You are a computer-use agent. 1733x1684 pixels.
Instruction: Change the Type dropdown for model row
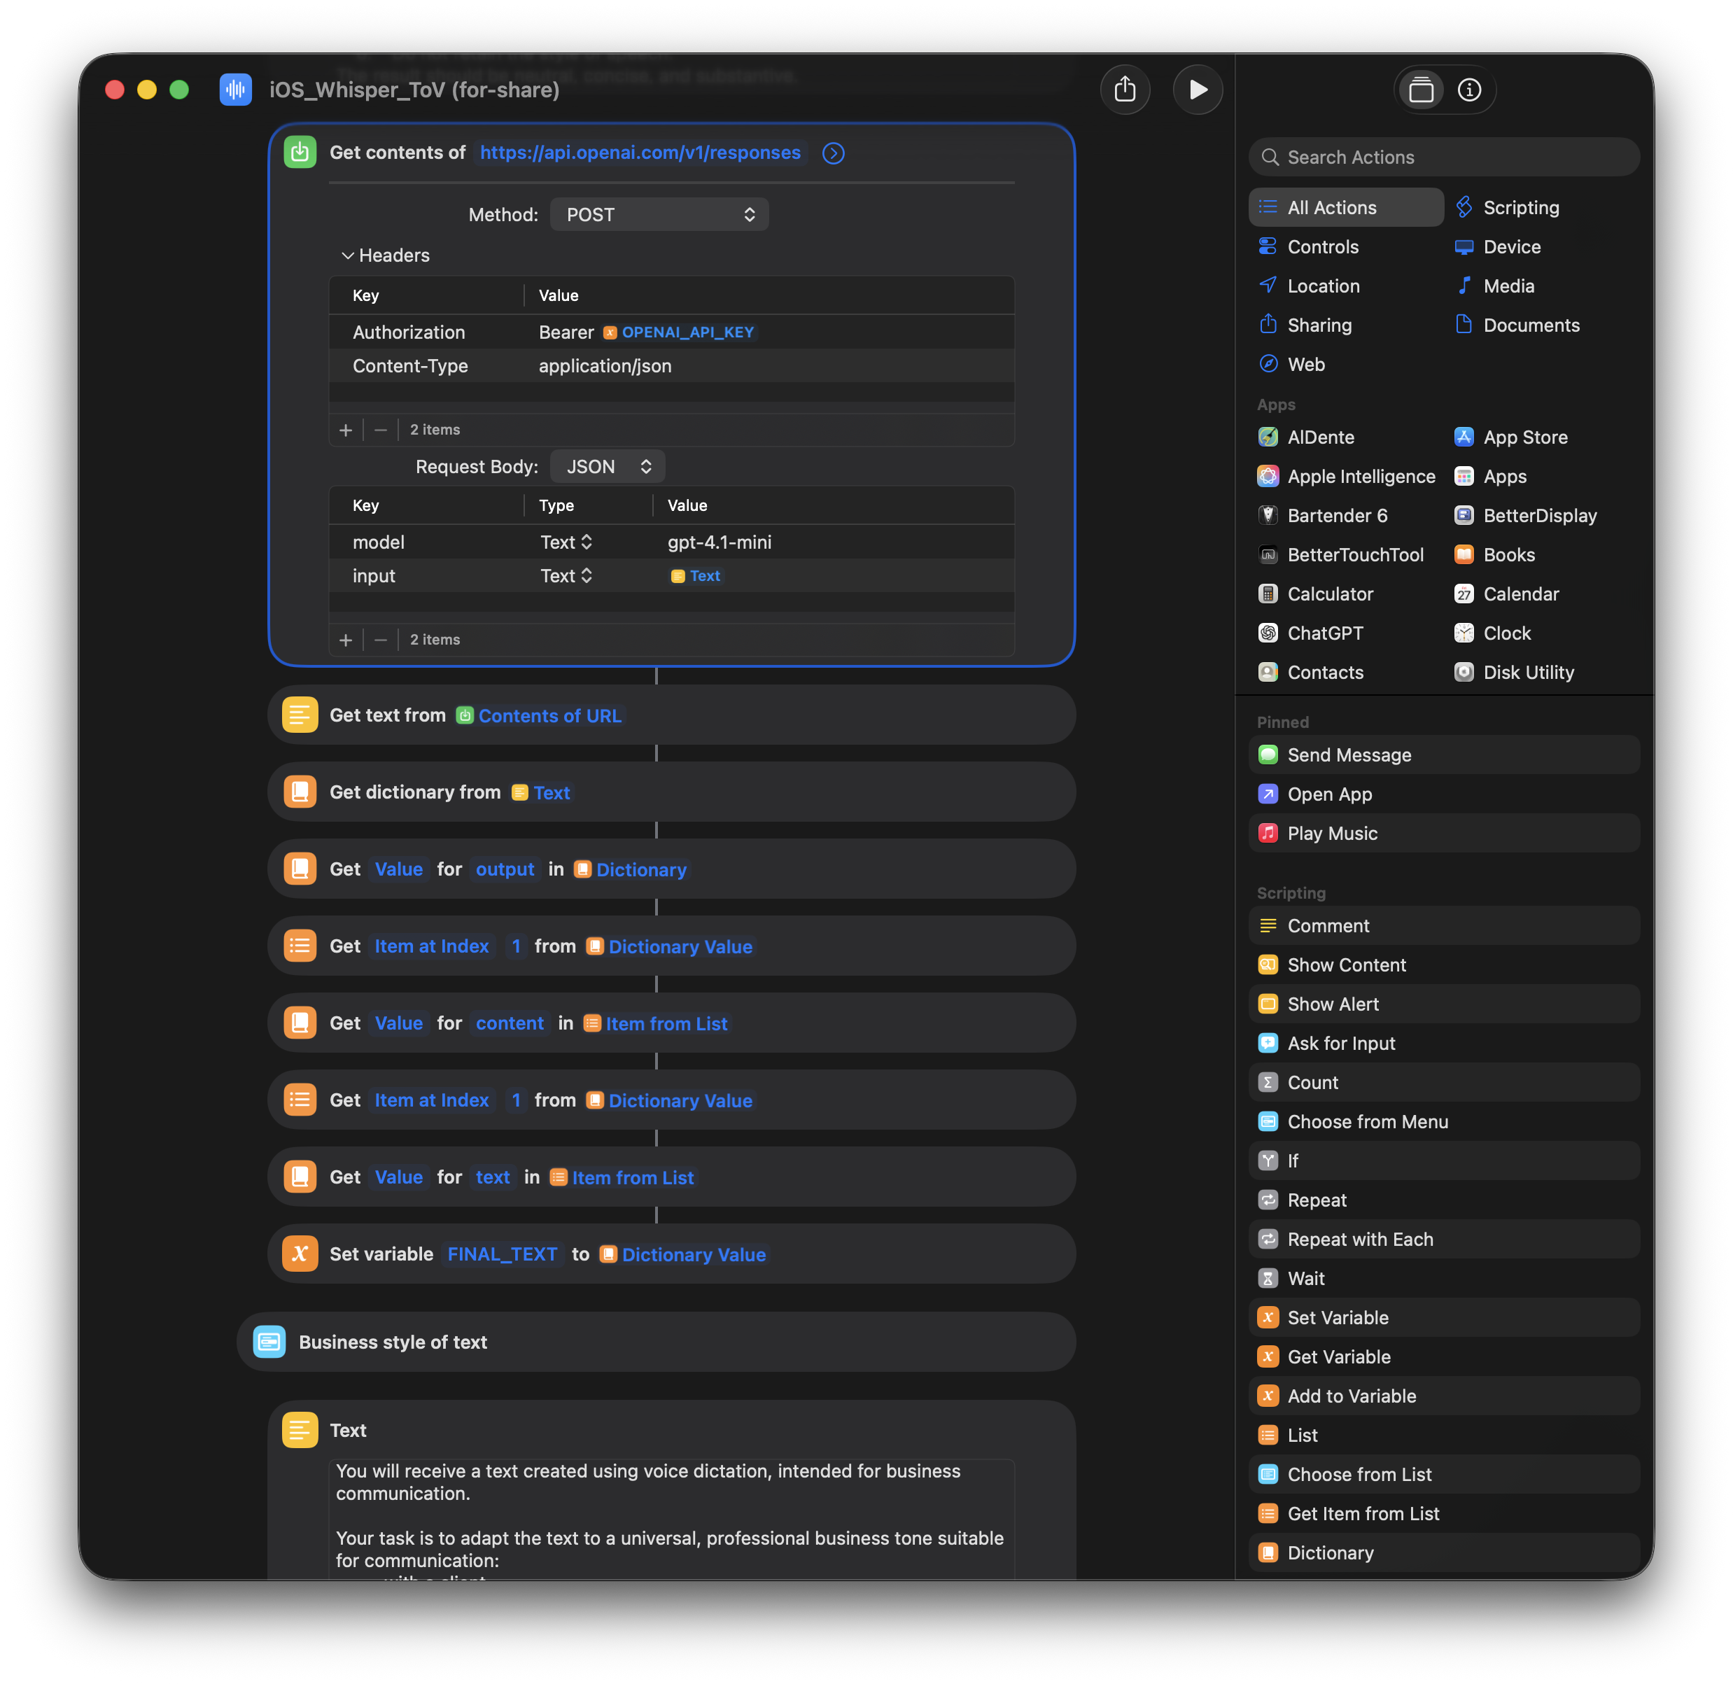coord(566,542)
